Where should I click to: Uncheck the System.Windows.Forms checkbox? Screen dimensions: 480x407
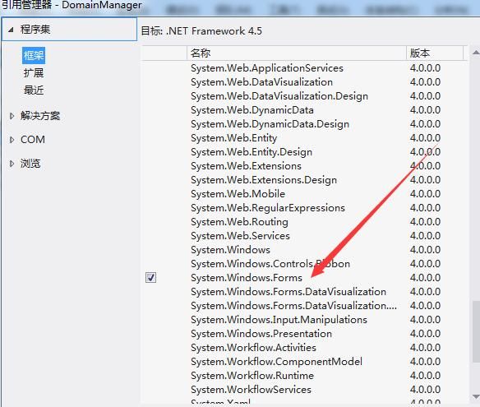click(x=150, y=277)
